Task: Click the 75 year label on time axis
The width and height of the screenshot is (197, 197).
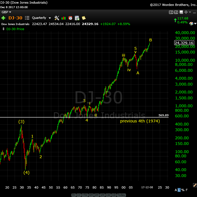Action: 87,187
